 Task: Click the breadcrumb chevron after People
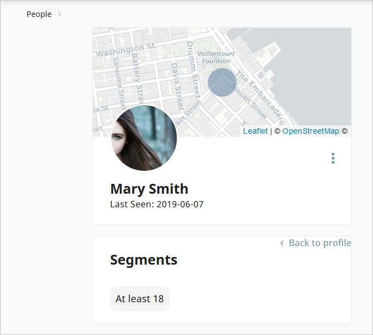click(x=60, y=14)
